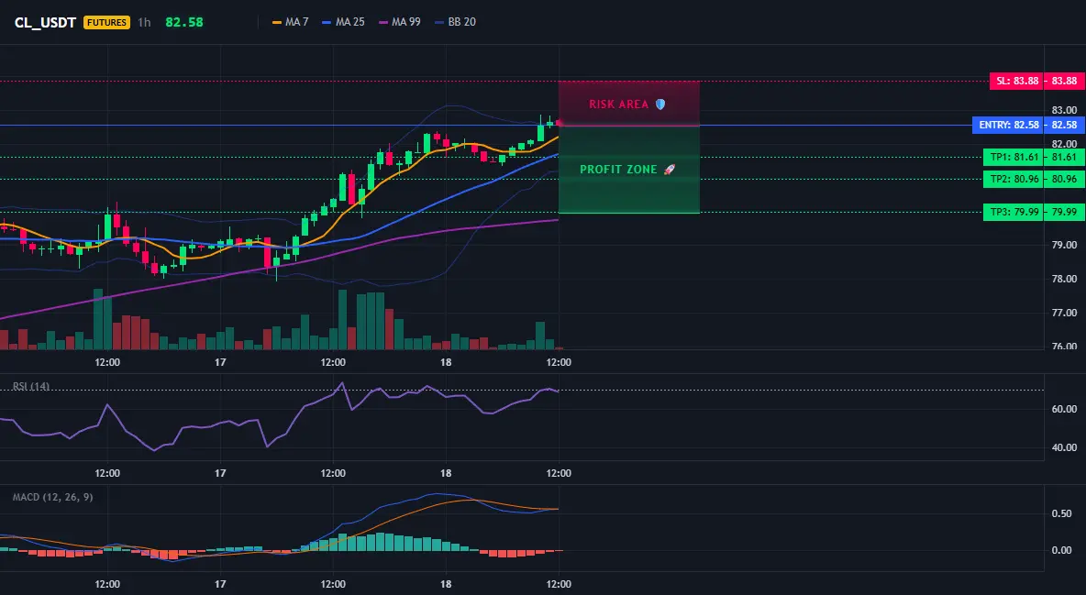Viewport: 1086px width, 595px height.
Task: Toggle the MA 25 legend item
Action: click(344, 22)
